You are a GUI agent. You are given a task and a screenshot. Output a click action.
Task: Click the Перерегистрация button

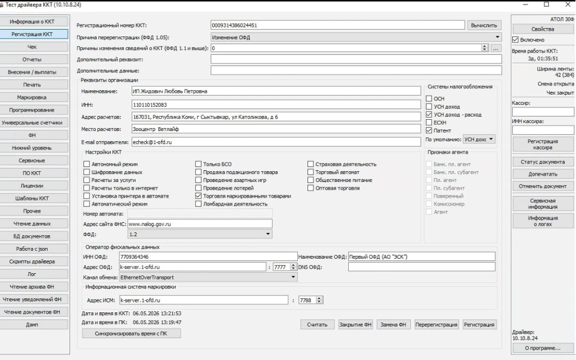(437, 325)
